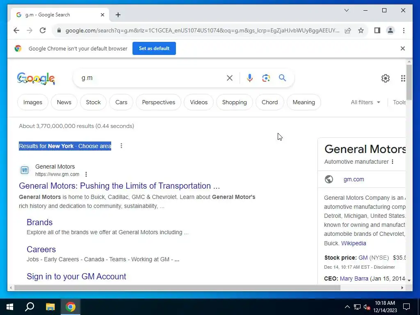Open Windows Start menu
Viewport: 420px width, 315px height.
click(x=10, y=307)
